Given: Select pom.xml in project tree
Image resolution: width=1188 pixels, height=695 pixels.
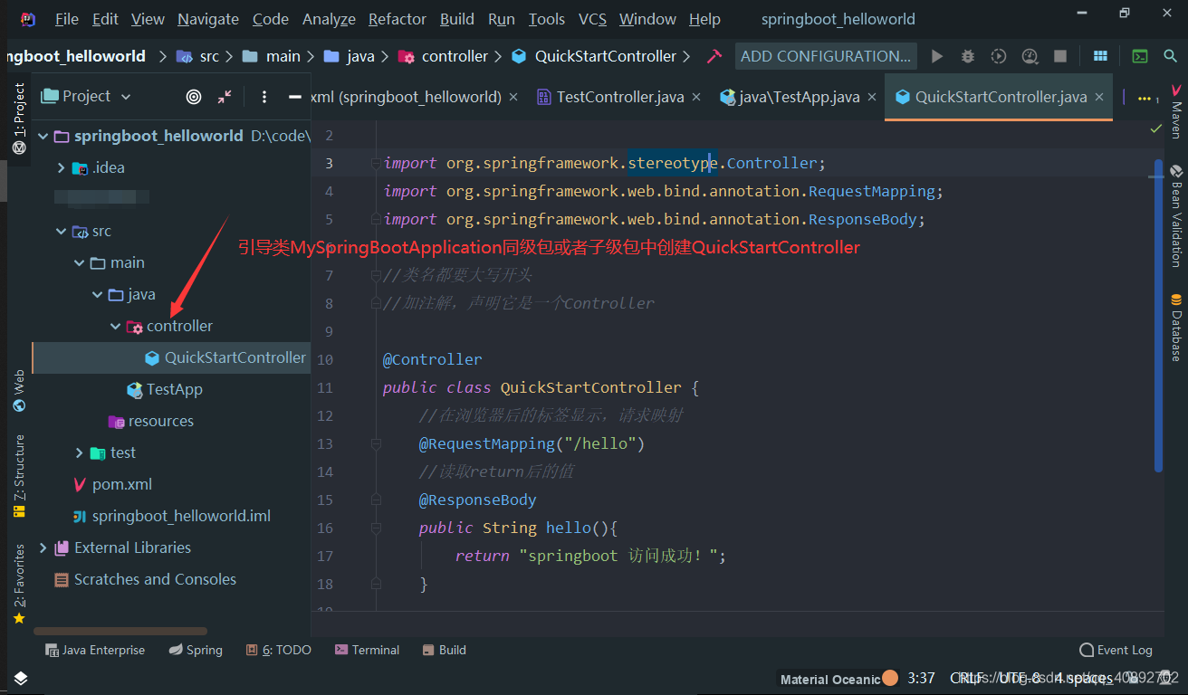Looking at the screenshot, I should (112, 484).
